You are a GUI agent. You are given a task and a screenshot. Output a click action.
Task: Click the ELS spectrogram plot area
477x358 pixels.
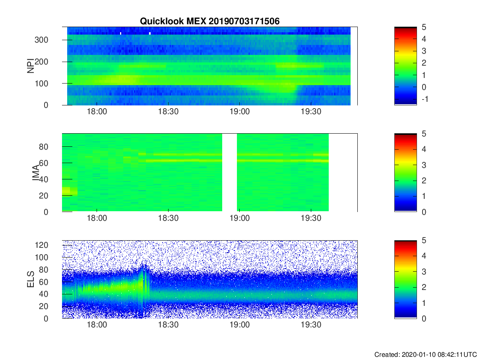click(210, 279)
